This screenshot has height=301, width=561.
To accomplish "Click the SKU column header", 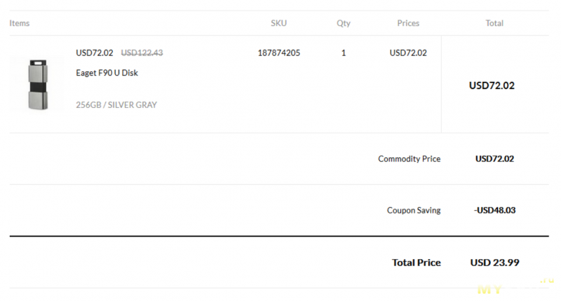I will 278,23.
